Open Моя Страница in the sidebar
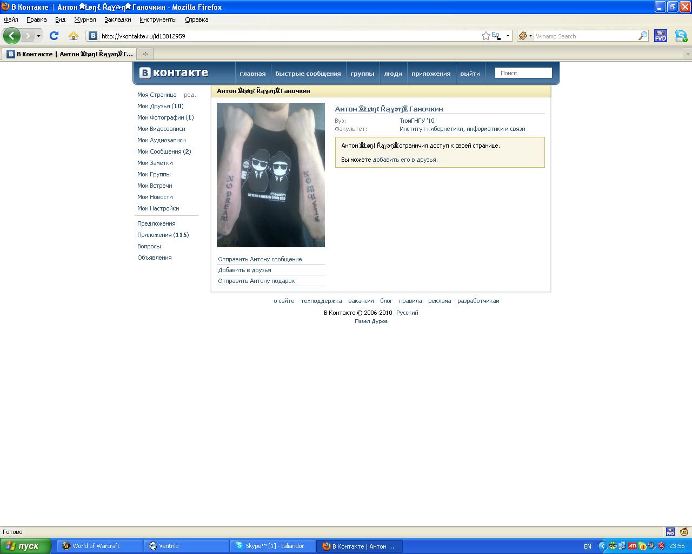 157,95
